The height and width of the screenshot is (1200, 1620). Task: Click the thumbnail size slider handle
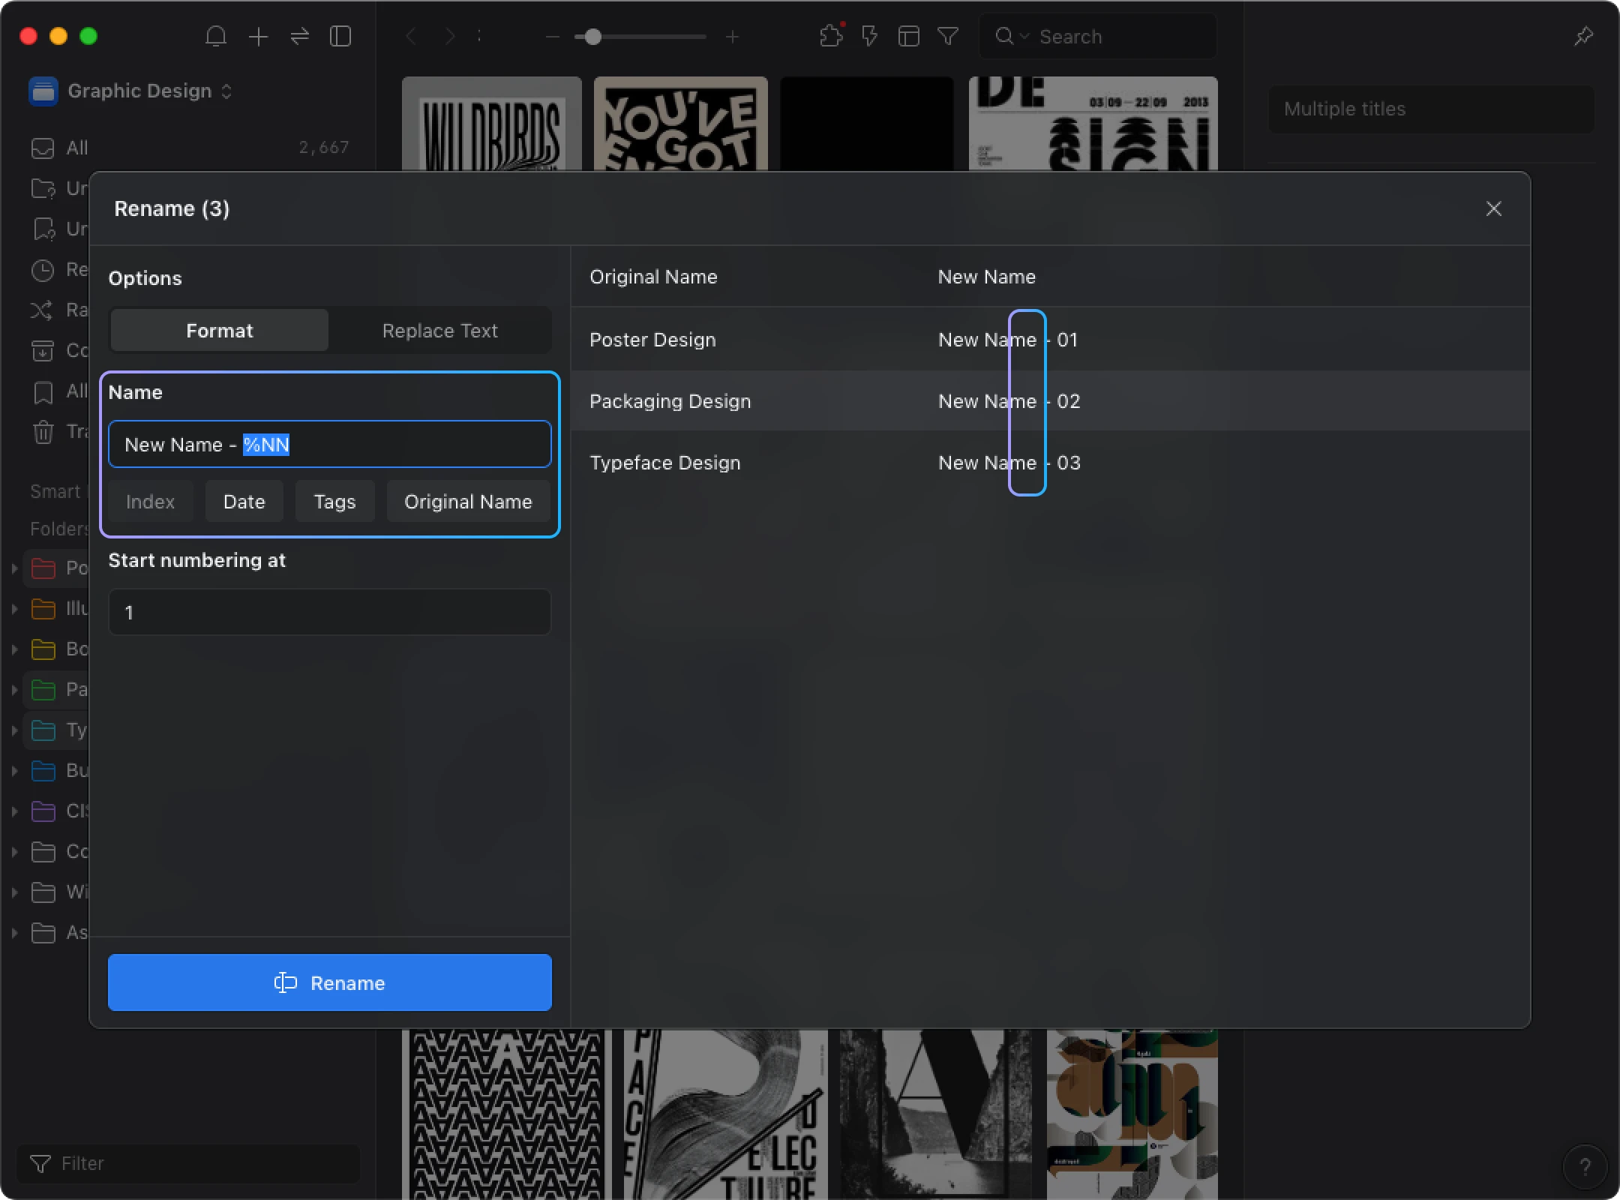click(x=592, y=36)
